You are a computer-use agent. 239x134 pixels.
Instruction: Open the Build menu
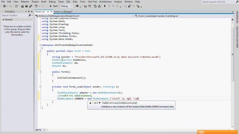(x=44, y=1)
